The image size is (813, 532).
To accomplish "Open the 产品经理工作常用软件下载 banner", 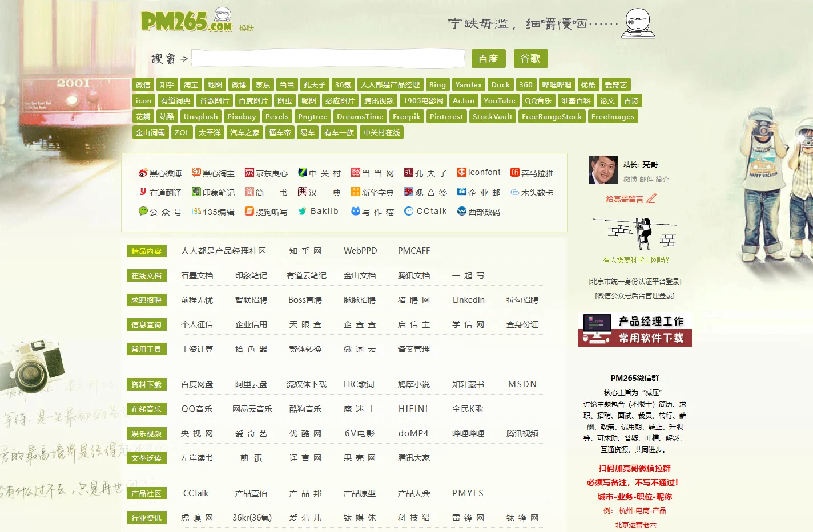I will tap(635, 330).
